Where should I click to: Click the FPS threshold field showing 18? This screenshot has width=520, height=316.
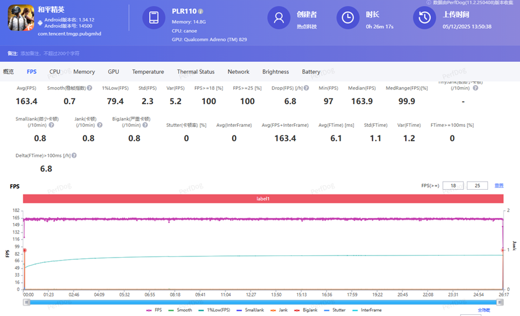453,186
